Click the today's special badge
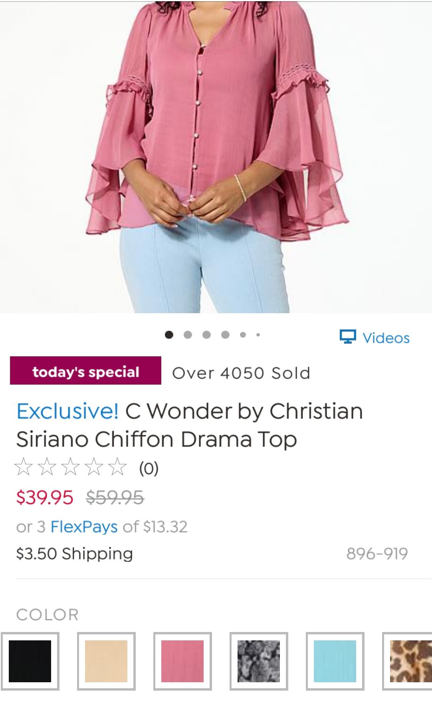Image resolution: width=432 pixels, height=705 pixels. tap(87, 372)
